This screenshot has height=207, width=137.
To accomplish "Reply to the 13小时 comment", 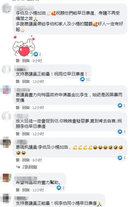I will tap(26, 81).
